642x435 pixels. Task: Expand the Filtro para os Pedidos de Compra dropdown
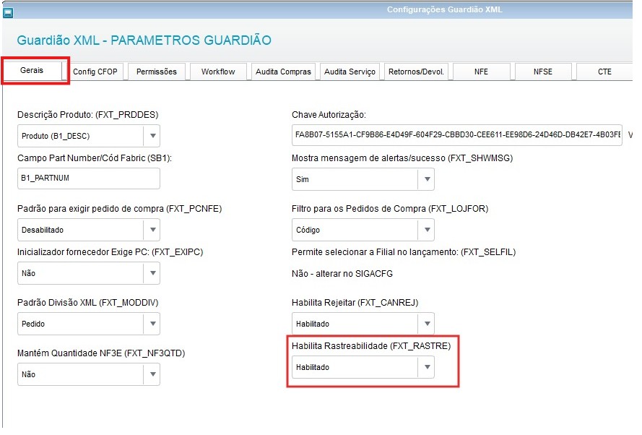(363, 230)
